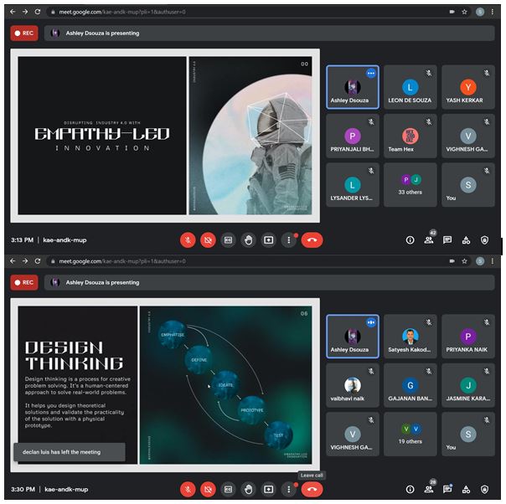Viewport: 506px width, 504px height.
Task: Raise hand in the 3:13 PM meeting window
Action: tap(248, 240)
